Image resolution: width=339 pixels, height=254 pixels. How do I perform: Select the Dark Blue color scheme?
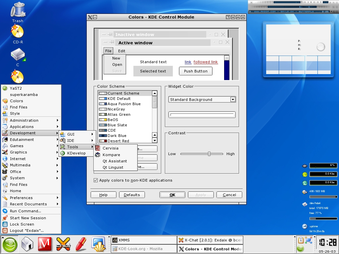pyautogui.click(x=125, y=136)
